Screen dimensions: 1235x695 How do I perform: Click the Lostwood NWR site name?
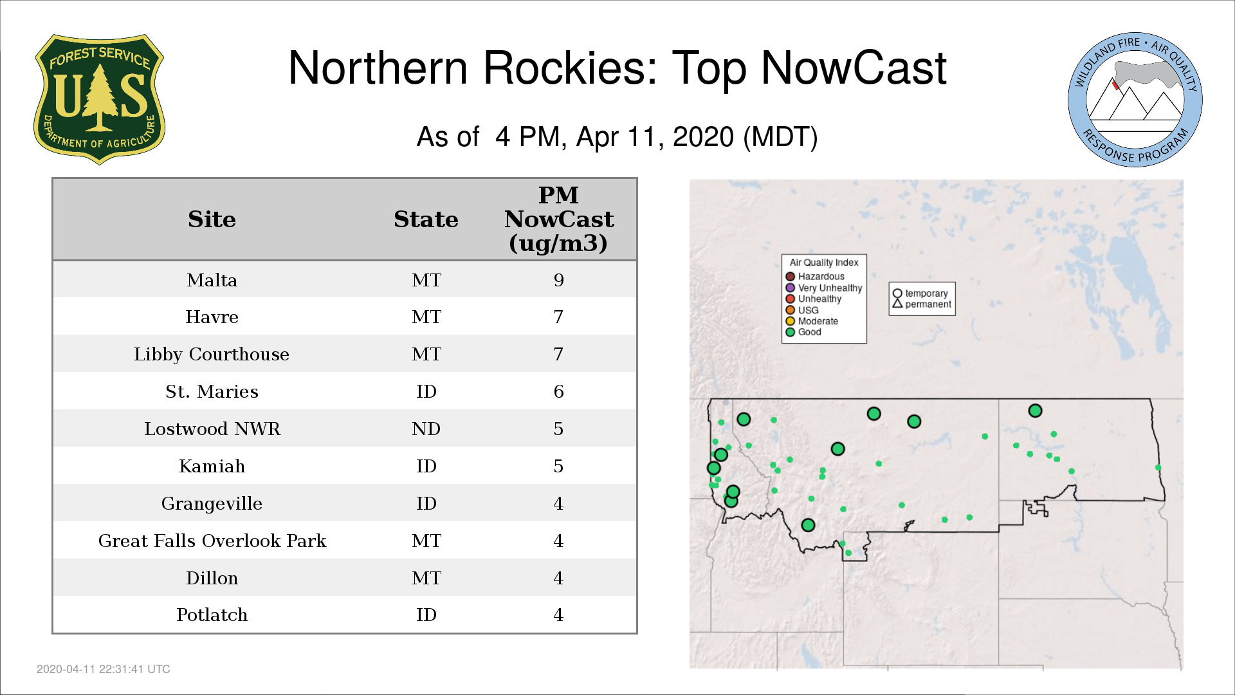[x=212, y=429]
